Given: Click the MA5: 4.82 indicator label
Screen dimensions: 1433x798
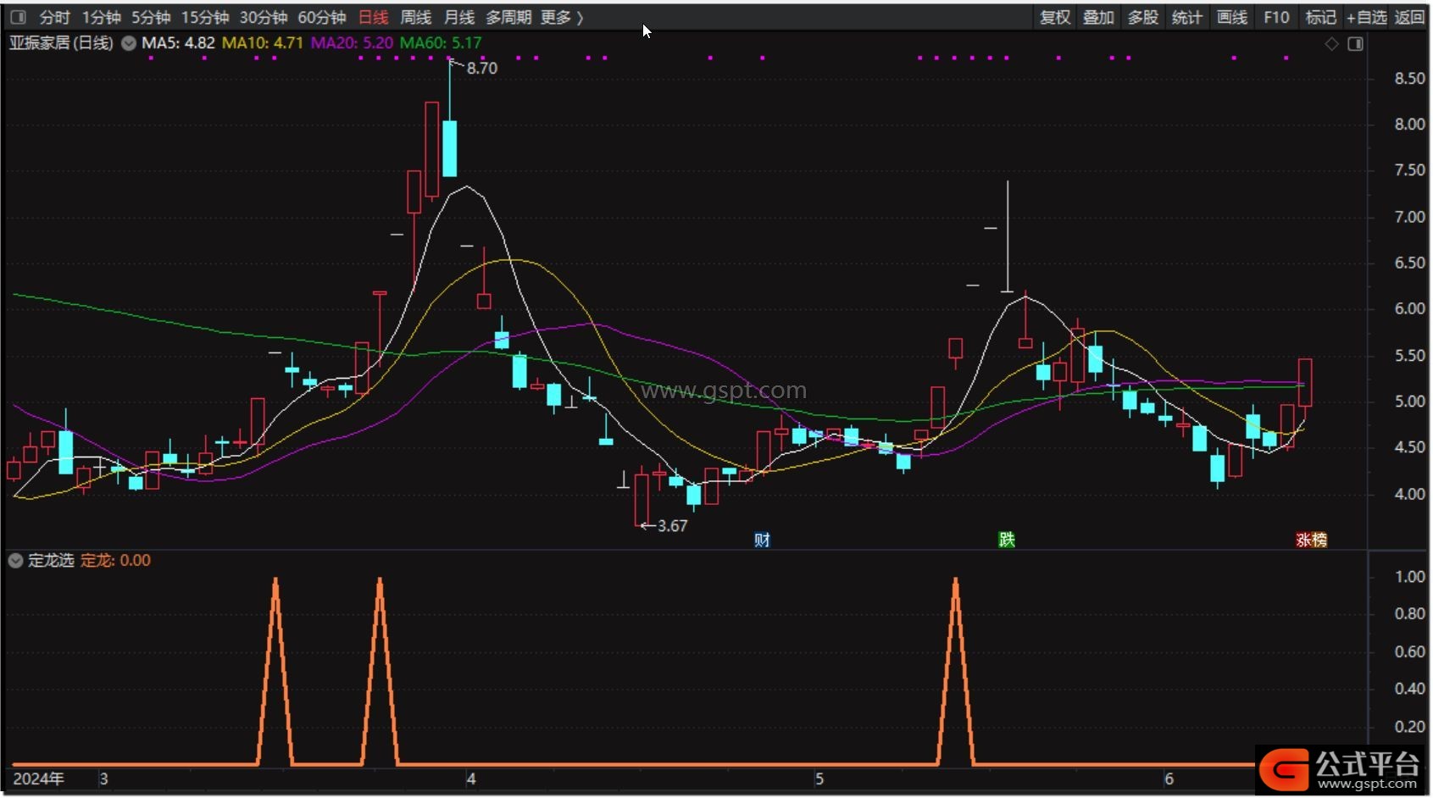Looking at the screenshot, I should (178, 43).
